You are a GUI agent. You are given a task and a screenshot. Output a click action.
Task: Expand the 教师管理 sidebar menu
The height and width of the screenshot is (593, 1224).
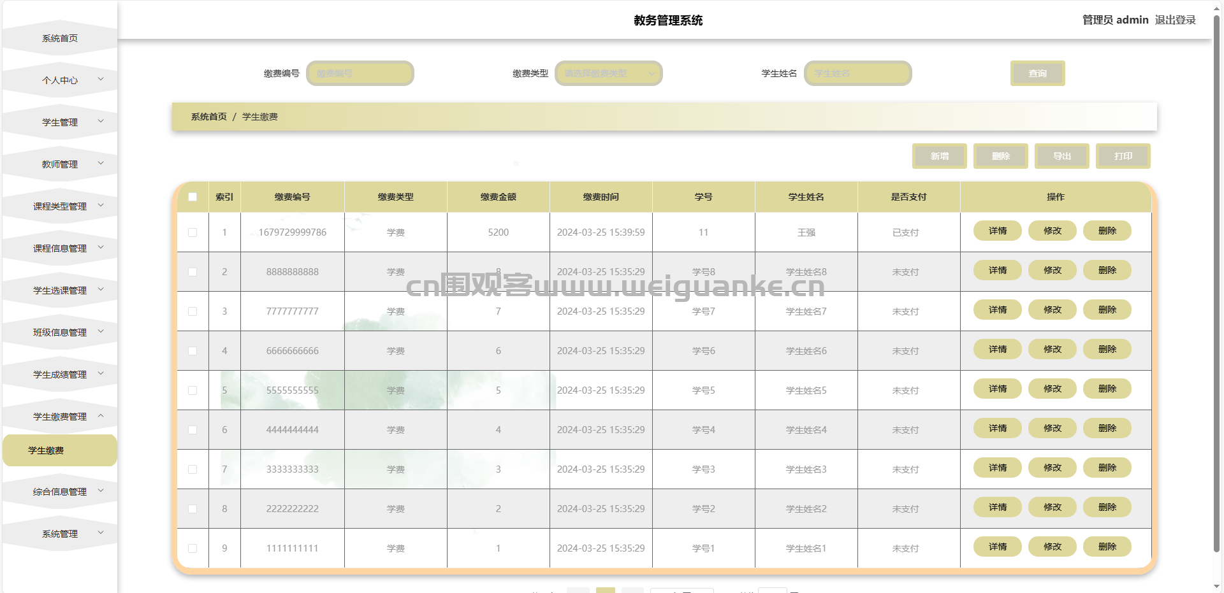[x=60, y=164]
